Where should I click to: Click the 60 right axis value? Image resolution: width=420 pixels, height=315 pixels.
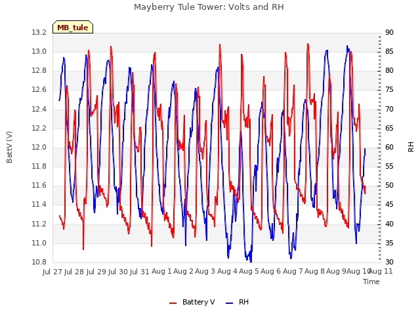tap(389, 147)
